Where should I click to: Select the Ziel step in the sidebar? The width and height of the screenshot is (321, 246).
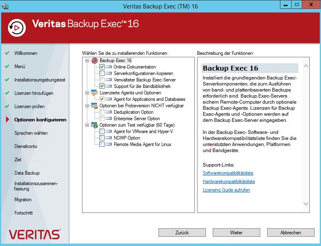tap(18, 160)
